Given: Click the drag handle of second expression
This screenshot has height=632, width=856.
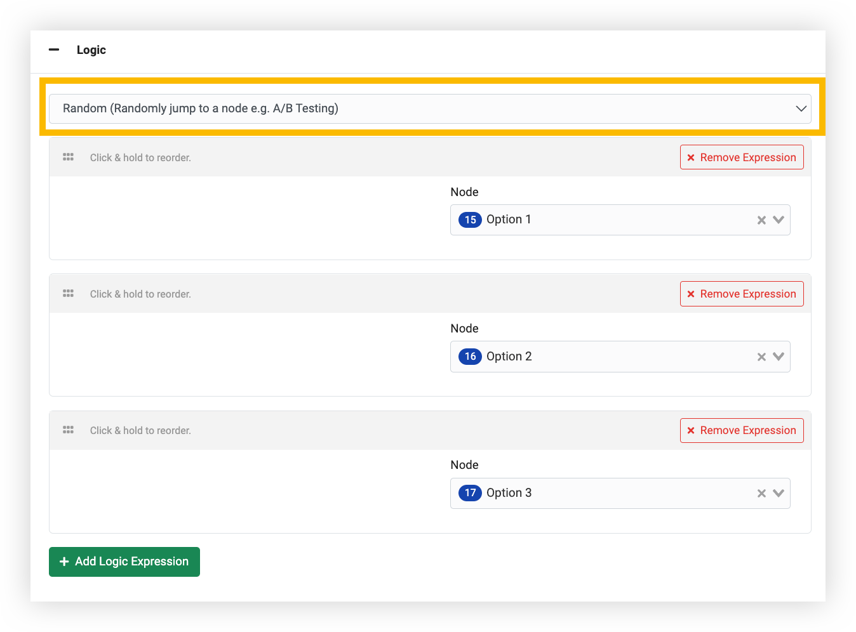Looking at the screenshot, I should coord(69,294).
